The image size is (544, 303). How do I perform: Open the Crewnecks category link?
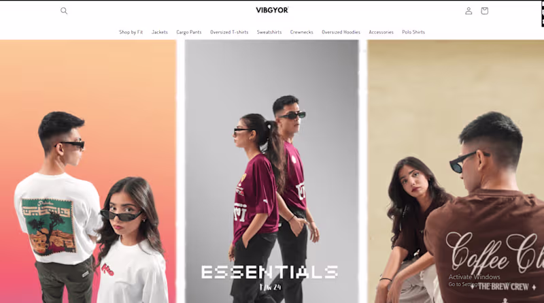click(301, 32)
